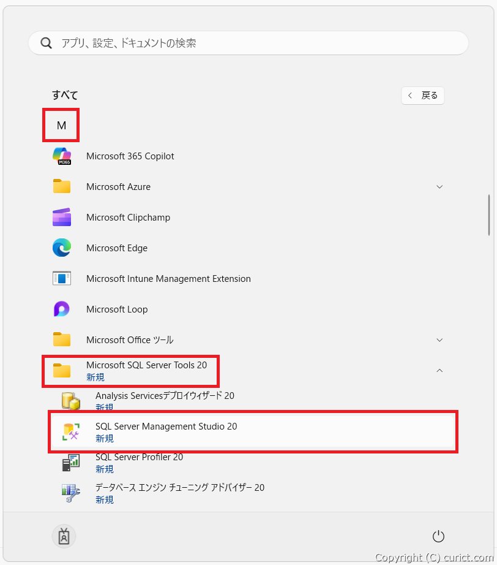Image resolution: width=497 pixels, height=565 pixels.
Task: Select Microsoft SQL Server Tools 20 label
Action: [146, 365]
